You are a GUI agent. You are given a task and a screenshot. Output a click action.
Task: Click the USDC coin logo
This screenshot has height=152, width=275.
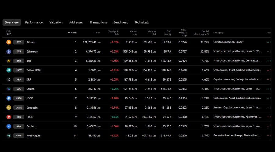9,98
